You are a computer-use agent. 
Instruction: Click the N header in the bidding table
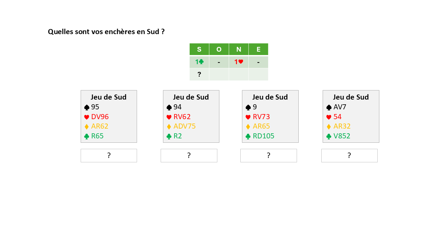pyautogui.click(x=239, y=49)
